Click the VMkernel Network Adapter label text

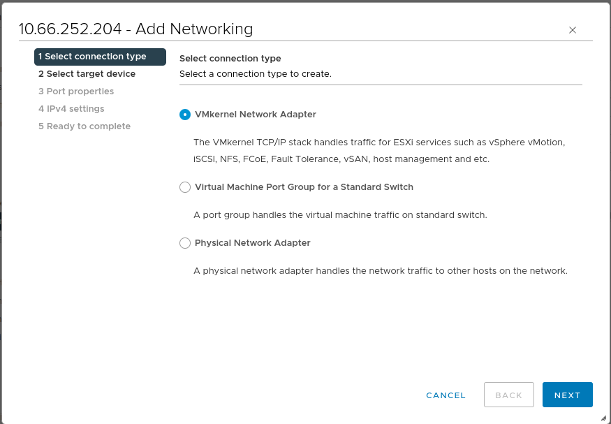point(256,114)
